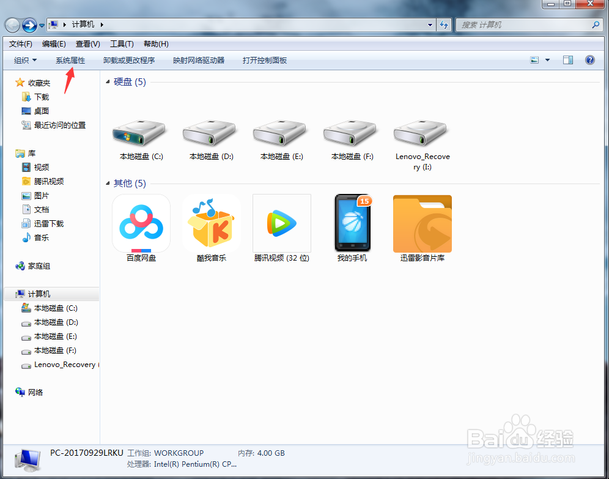The image size is (609, 479).
Task: Click the Back navigation button
Action: pos(12,25)
